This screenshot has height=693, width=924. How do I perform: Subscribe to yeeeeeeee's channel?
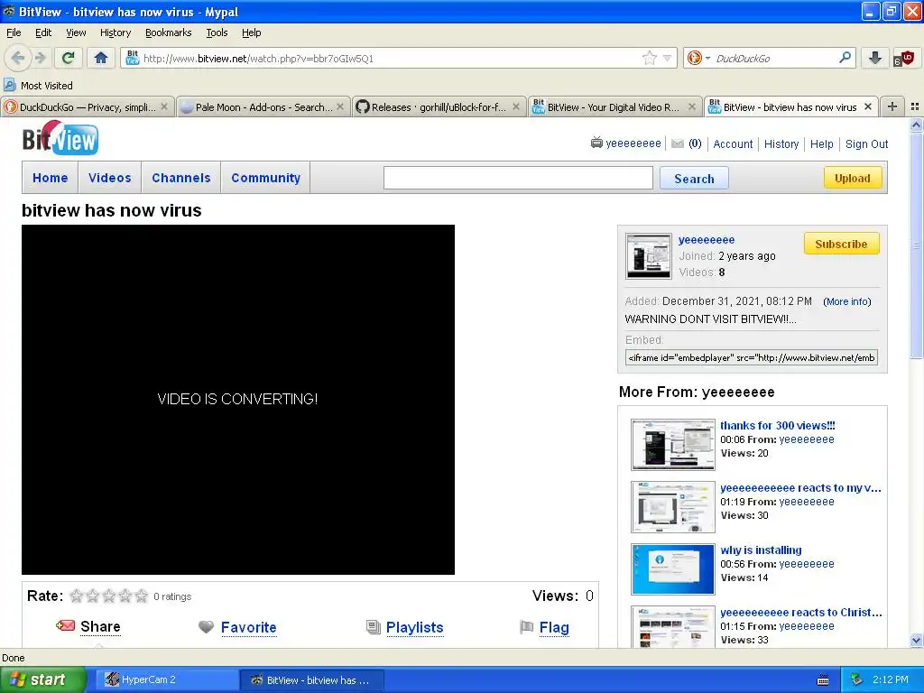[x=841, y=244]
